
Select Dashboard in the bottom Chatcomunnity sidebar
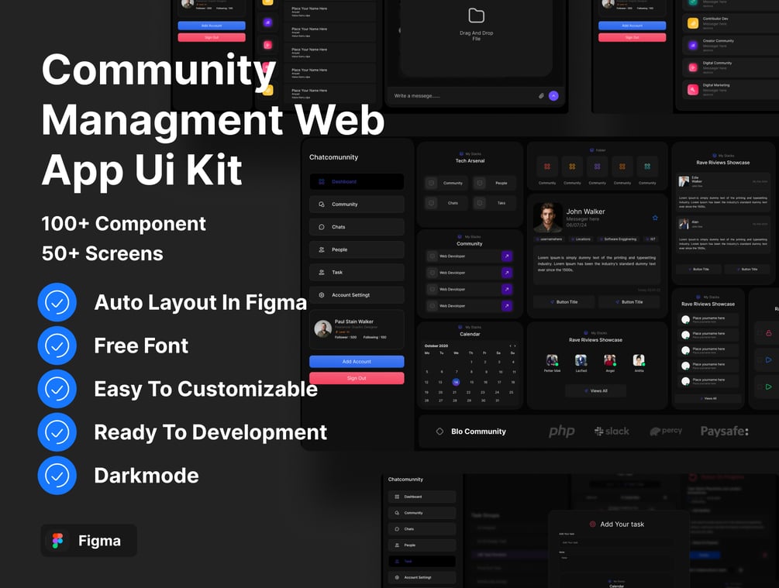422,497
